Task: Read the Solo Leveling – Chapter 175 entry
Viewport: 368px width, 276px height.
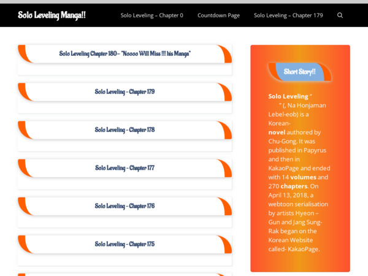Action: (125, 244)
